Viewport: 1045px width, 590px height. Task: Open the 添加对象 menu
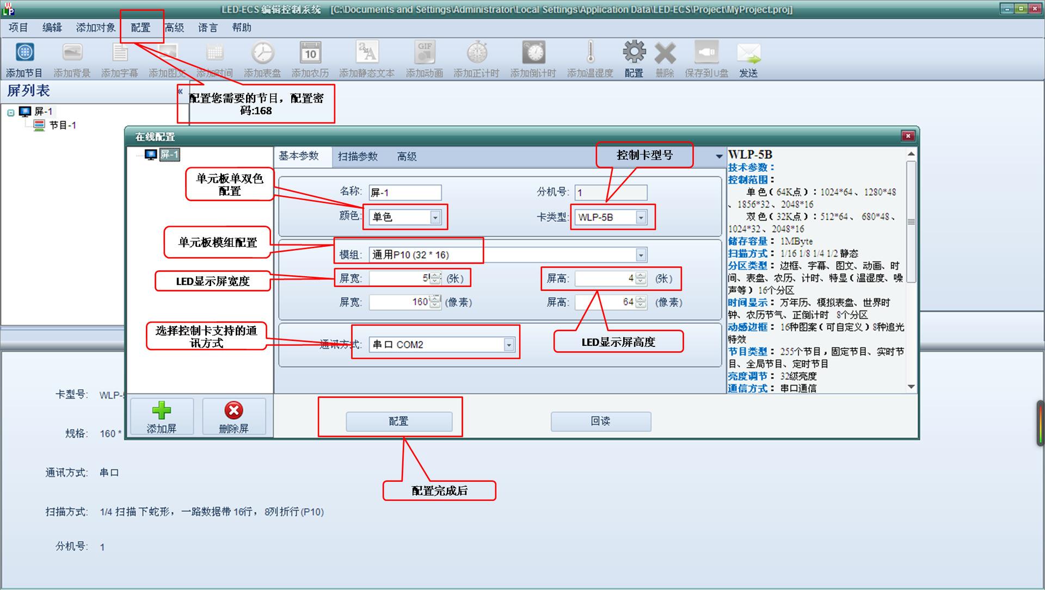(x=96, y=27)
